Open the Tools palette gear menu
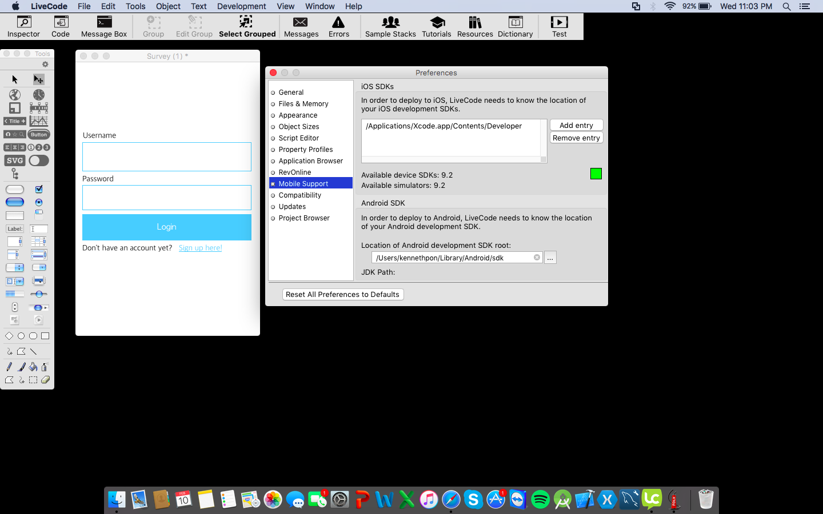Screen dimensions: 823x514 (x=45, y=65)
